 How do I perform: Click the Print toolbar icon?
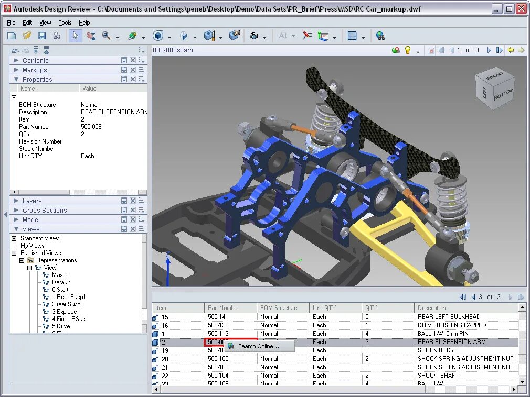[x=57, y=36]
